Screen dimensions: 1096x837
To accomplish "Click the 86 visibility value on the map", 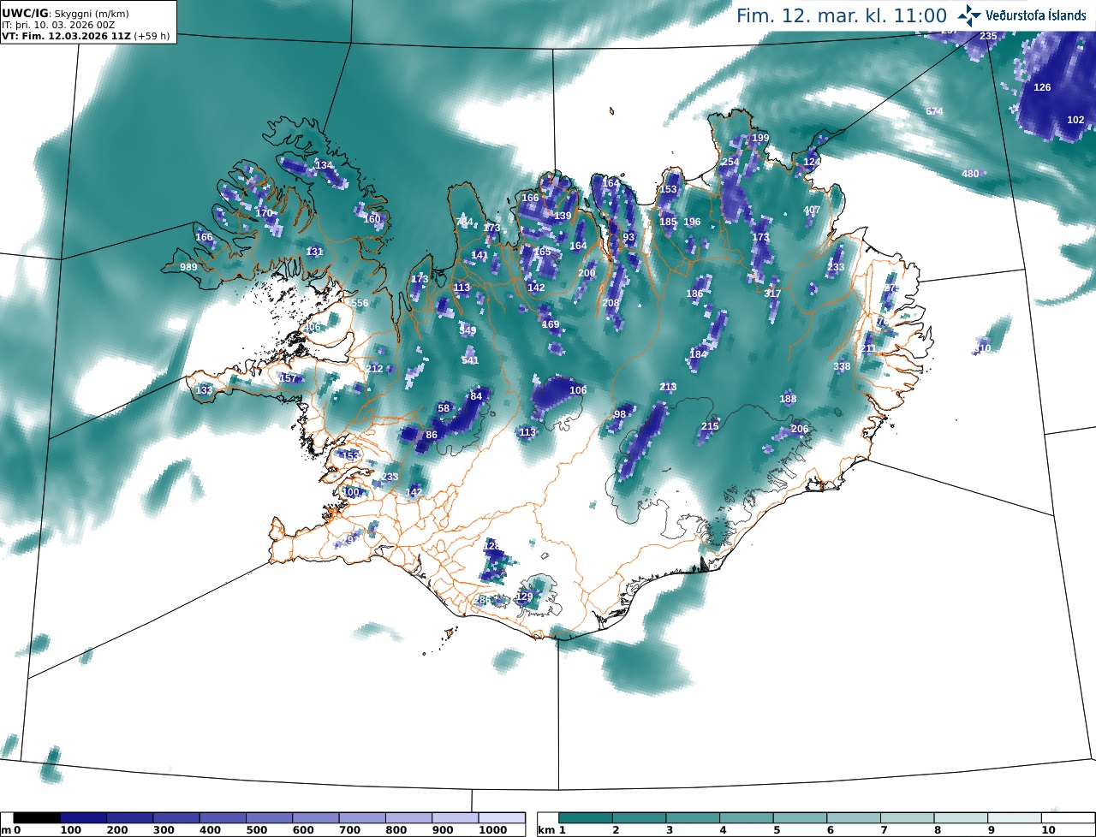I will [x=432, y=436].
